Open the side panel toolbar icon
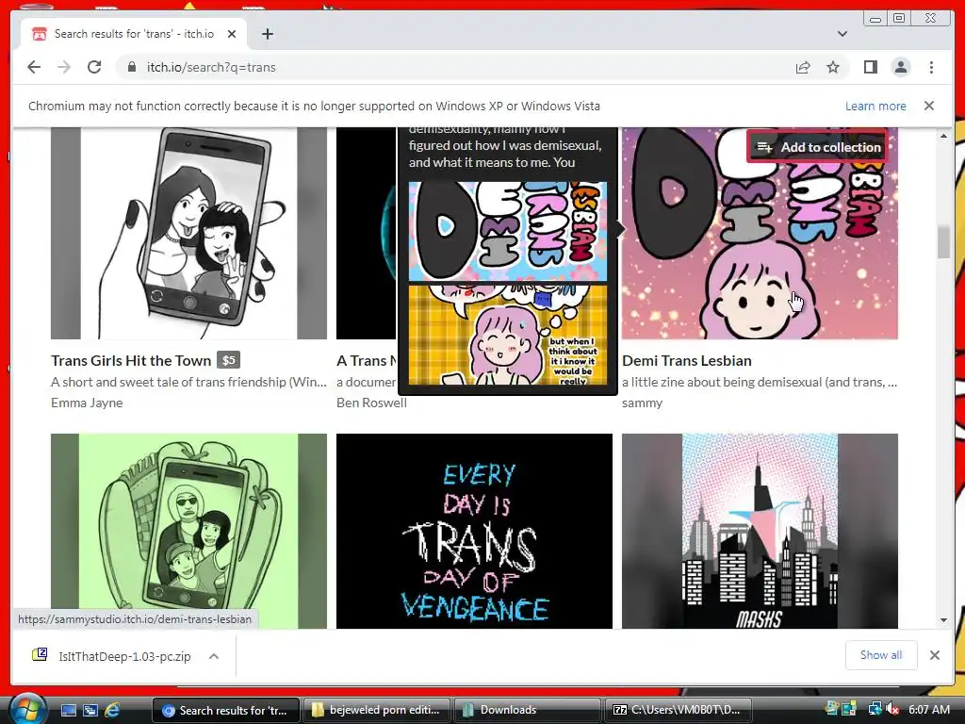This screenshot has height=724, width=965. pyautogui.click(x=870, y=67)
